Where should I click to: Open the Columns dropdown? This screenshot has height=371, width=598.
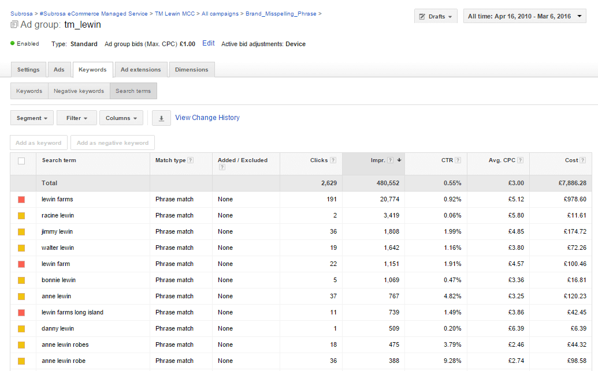click(x=121, y=118)
